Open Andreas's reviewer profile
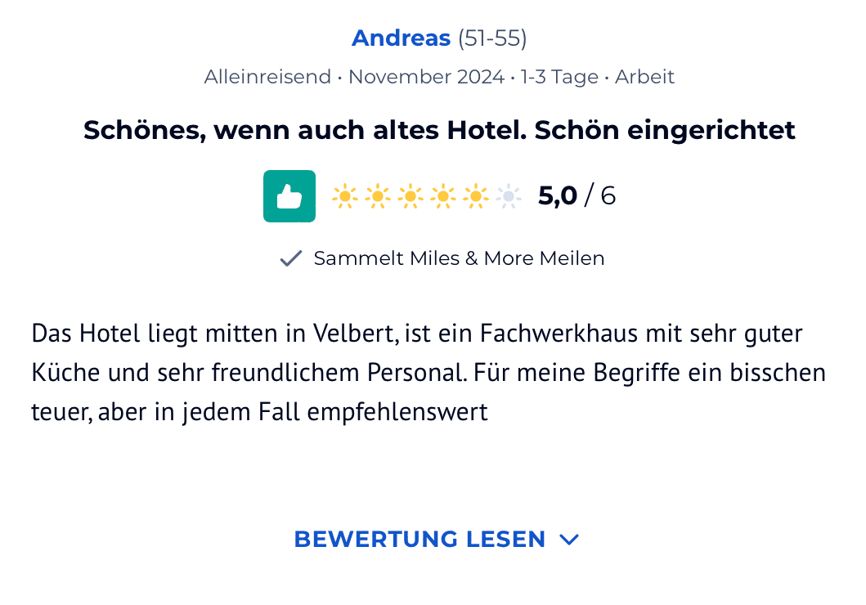This screenshot has height=605, width=866. click(x=402, y=38)
